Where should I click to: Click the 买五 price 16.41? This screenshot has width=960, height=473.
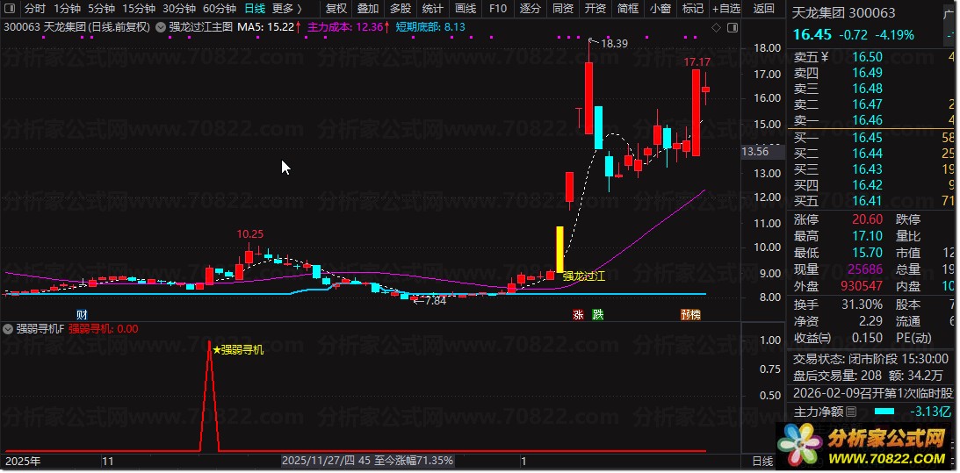pos(867,201)
